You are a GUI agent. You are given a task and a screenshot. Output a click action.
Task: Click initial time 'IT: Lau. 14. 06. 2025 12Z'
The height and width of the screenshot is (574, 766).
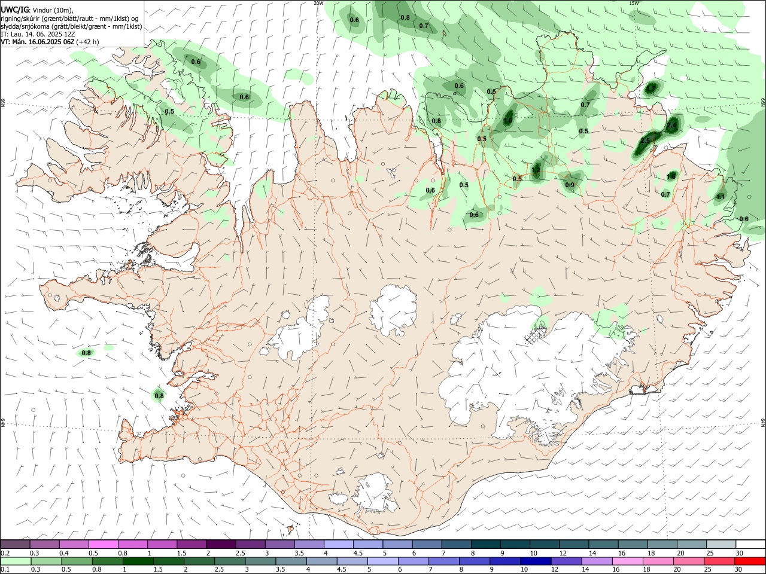click(x=38, y=34)
